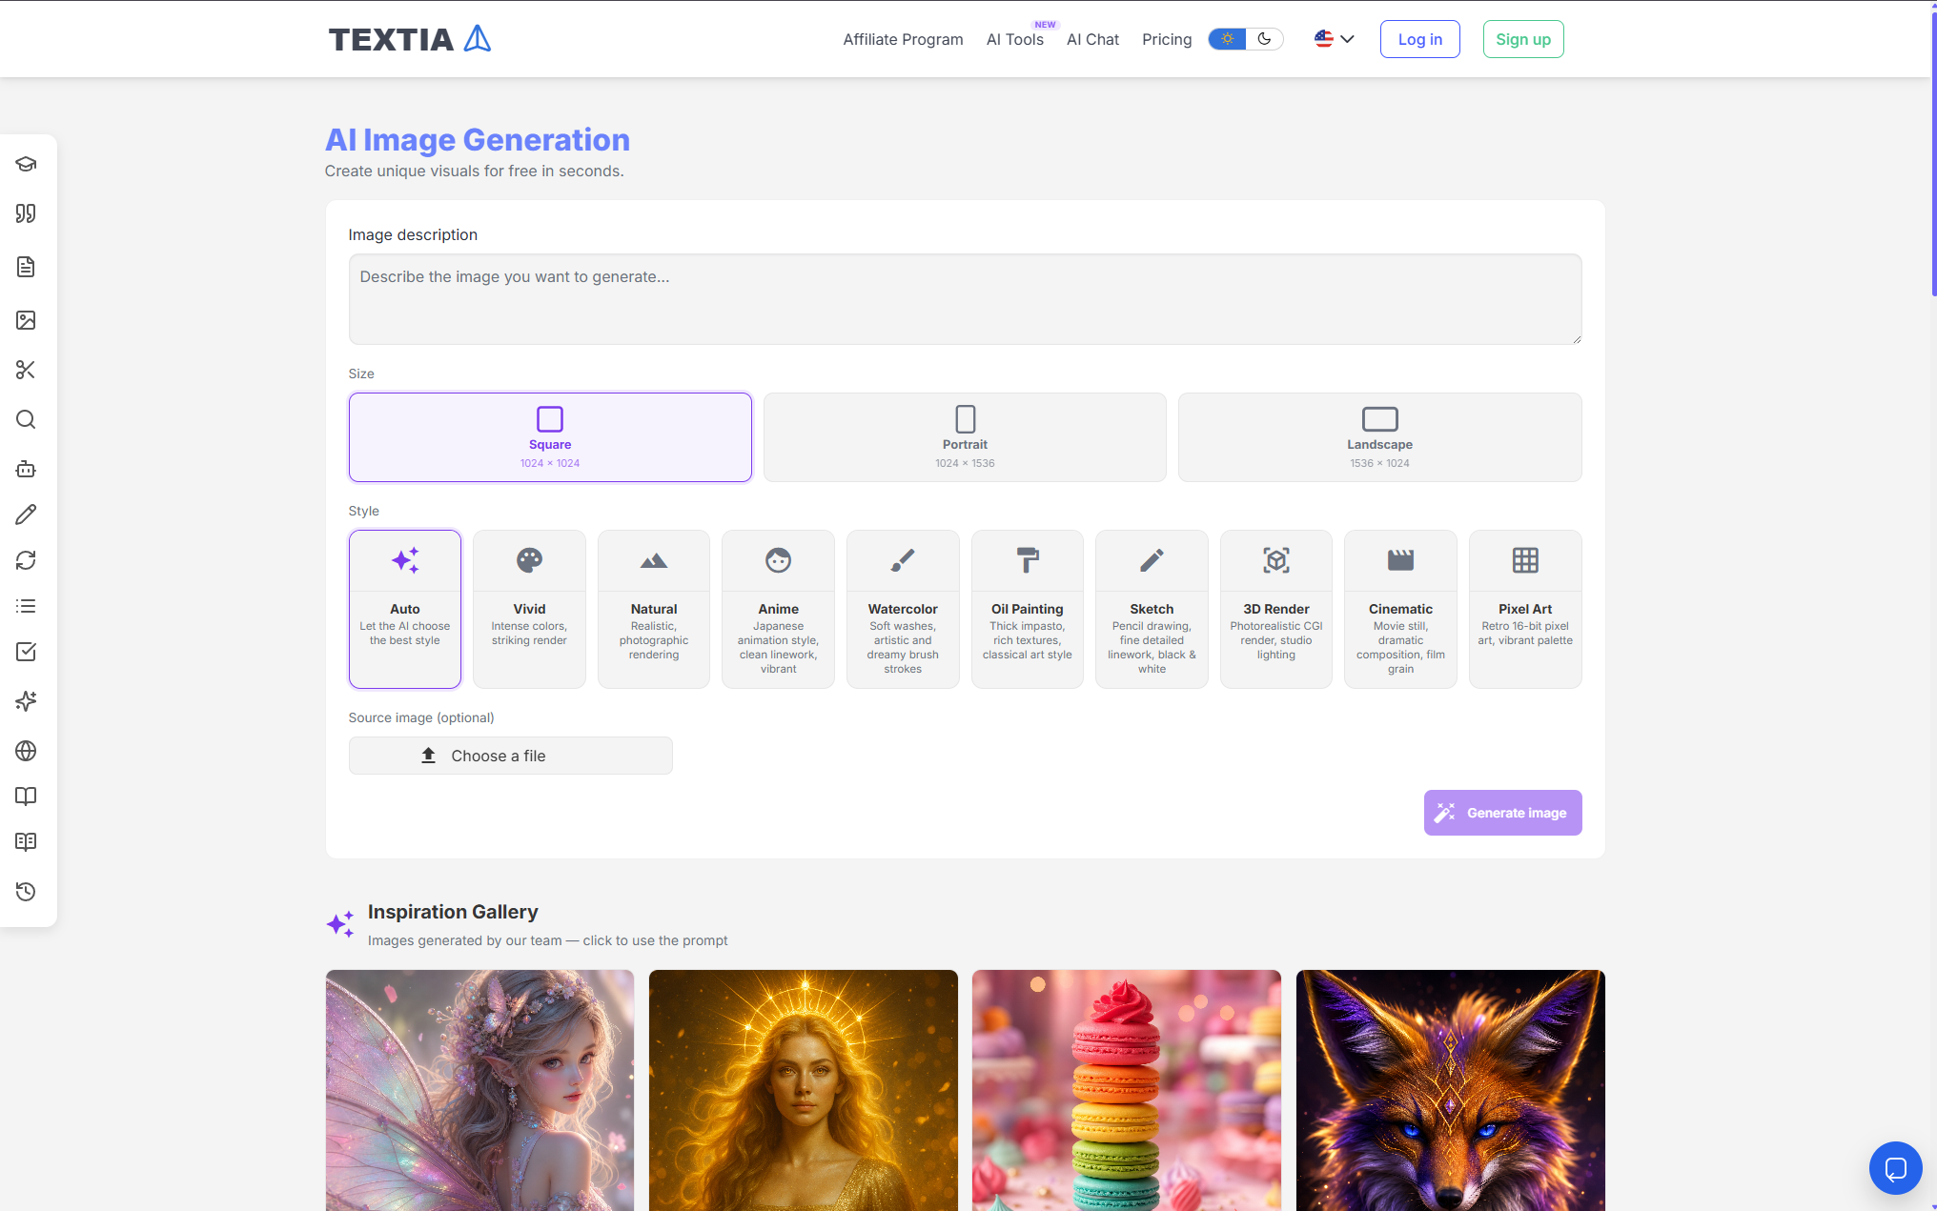
Task: Choose the Sketch style
Action: (1152, 609)
